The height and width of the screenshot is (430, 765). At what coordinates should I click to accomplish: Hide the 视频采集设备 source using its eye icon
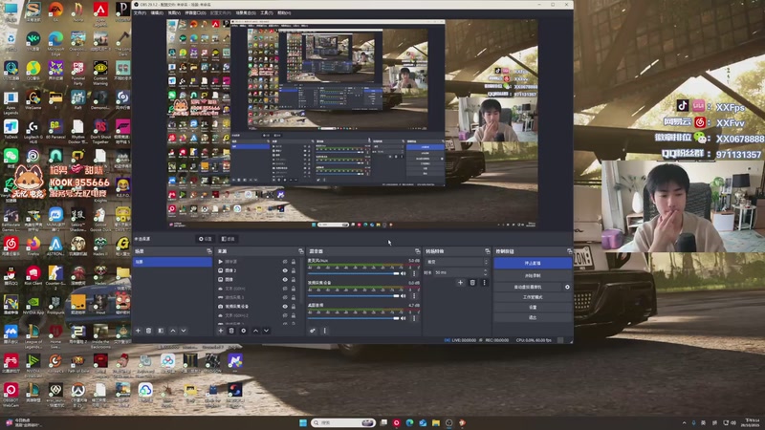[x=285, y=306]
